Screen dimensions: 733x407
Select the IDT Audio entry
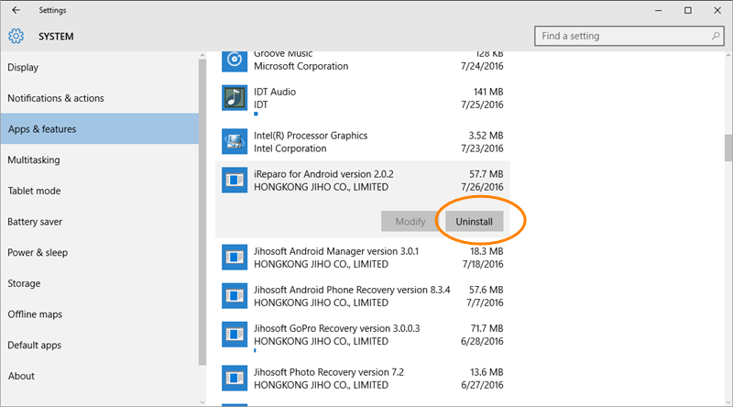point(363,98)
